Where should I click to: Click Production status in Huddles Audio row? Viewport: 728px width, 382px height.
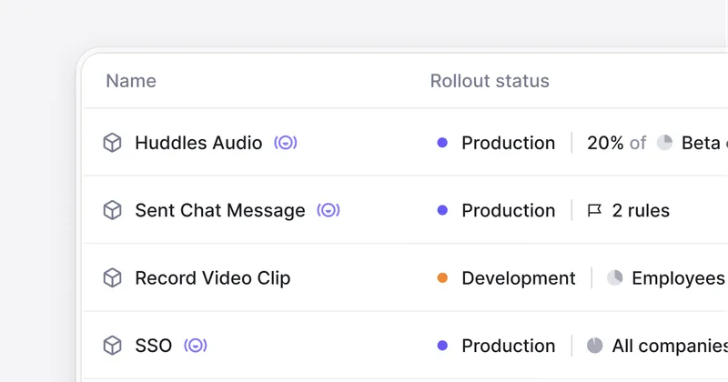click(x=509, y=143)
